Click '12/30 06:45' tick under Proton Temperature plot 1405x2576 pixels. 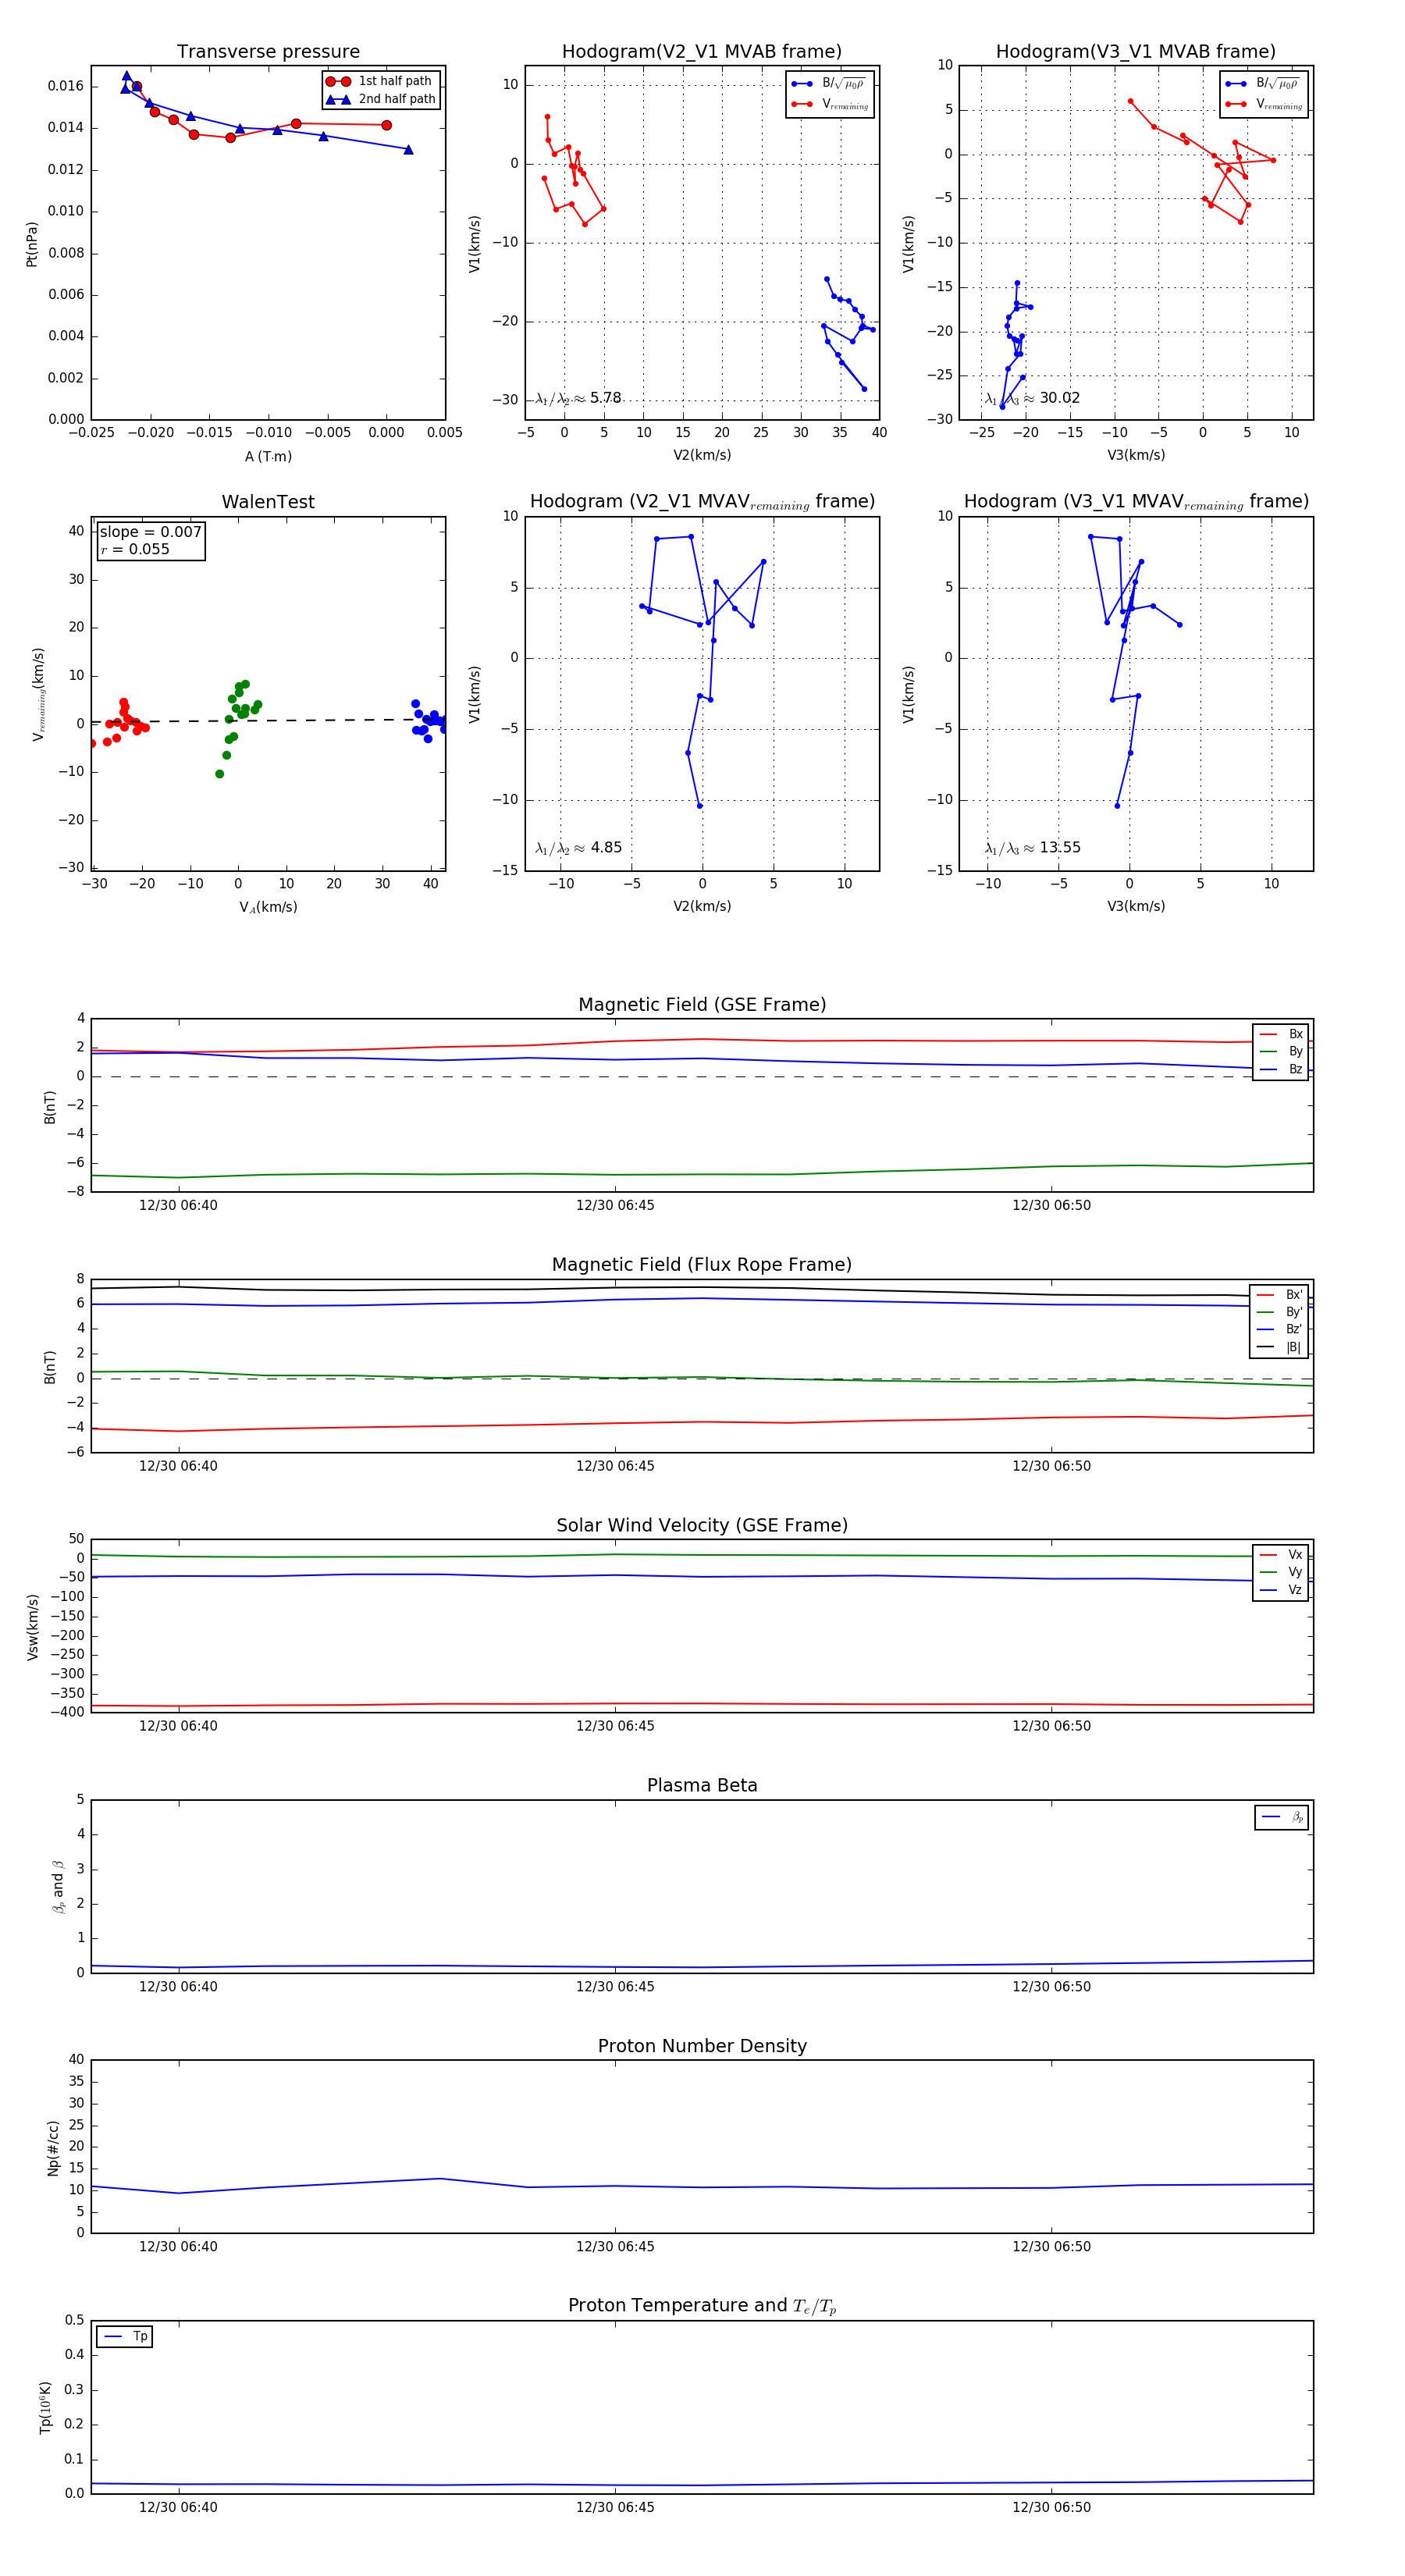(x=615, y=2507)
